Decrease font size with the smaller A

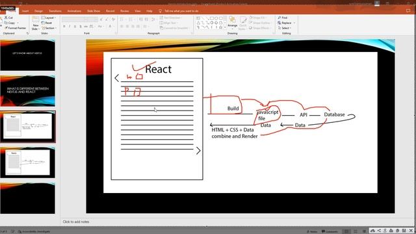coord(107,19)
